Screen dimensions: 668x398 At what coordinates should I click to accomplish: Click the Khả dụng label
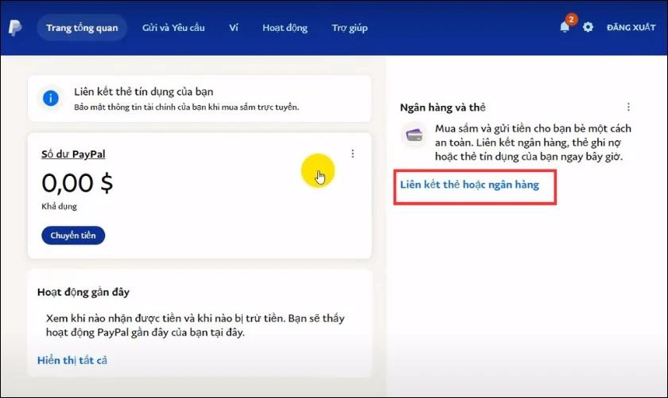[59, 206]
